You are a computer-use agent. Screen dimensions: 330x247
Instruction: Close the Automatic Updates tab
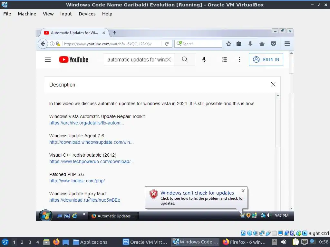point(104,33)
